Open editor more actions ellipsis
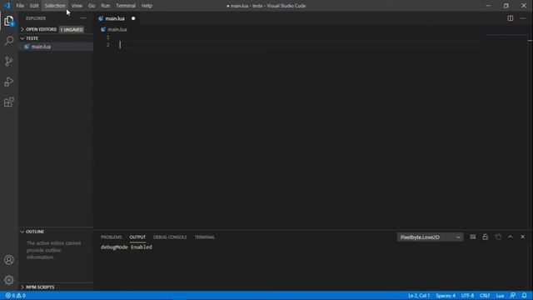The height and width of the screenshot is (300, 533). point(522,18)
